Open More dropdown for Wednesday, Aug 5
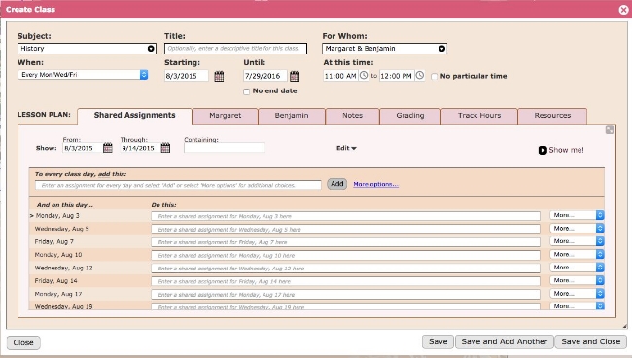This screenshot has width=632, height=358. click(x=577, y=229)
